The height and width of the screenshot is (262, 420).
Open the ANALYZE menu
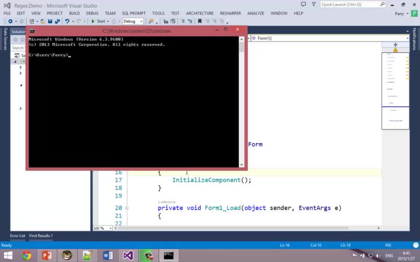point(255,13)
